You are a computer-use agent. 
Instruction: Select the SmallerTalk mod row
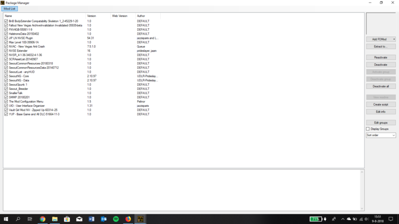(15, 93)
